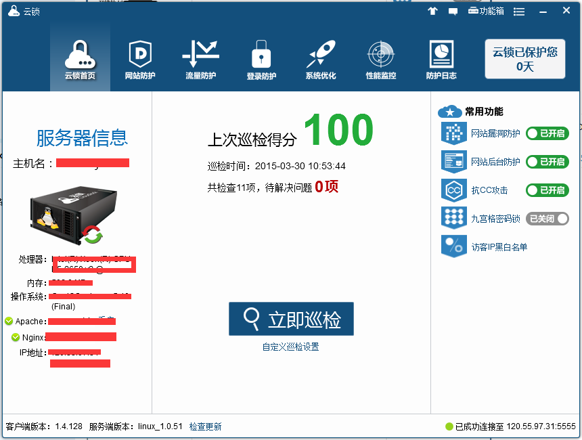Screen dimensions: 582x440
Task: Switch to the 流量防护 traffic protection tab
Action: tap(200, 60)
